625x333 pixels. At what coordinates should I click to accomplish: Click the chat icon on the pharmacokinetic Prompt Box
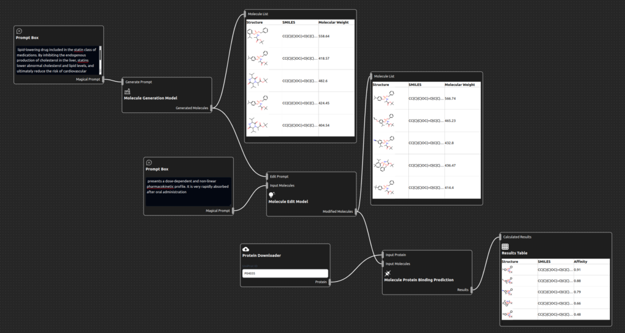click(149, 162)
